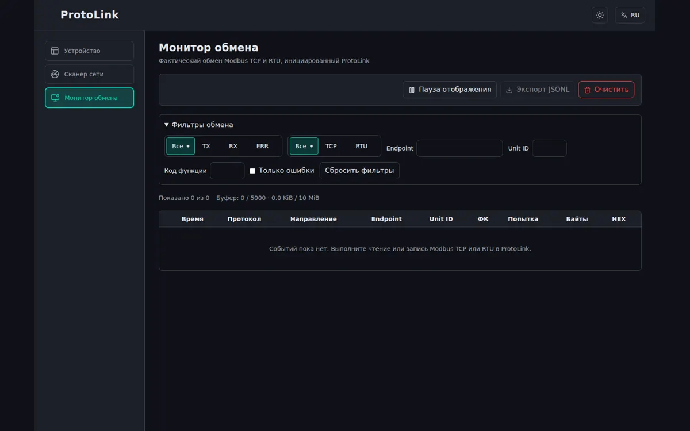
Task: Click the trash icon in Очистить
Action: (x=587, y=90)
